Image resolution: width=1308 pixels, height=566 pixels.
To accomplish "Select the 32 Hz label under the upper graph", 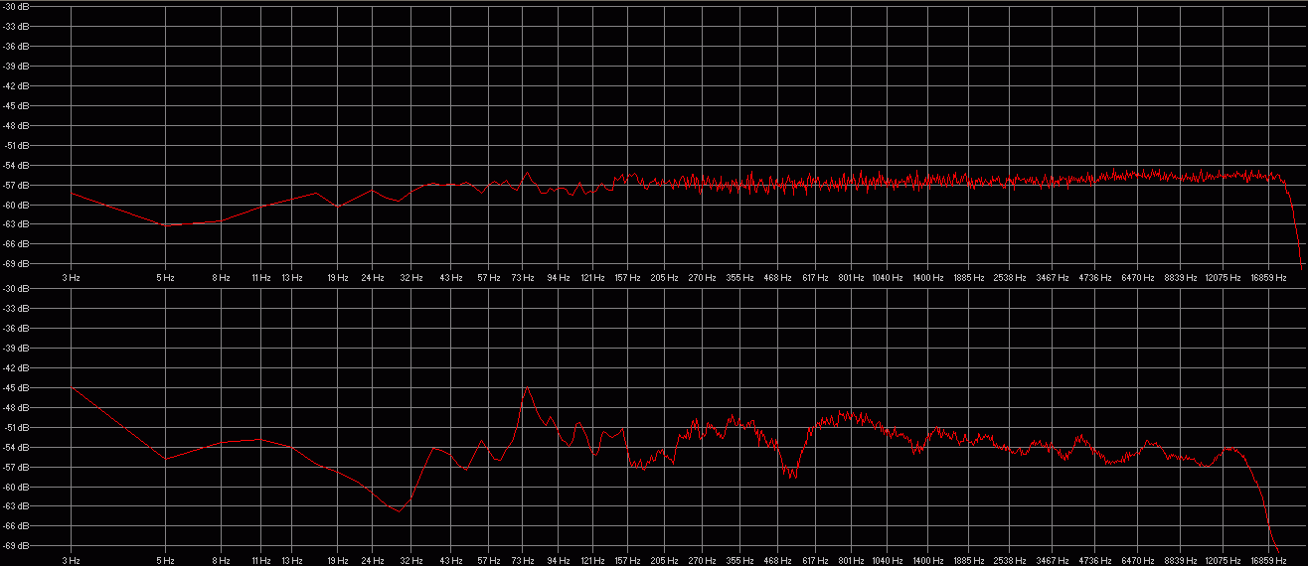I will 411,278.
